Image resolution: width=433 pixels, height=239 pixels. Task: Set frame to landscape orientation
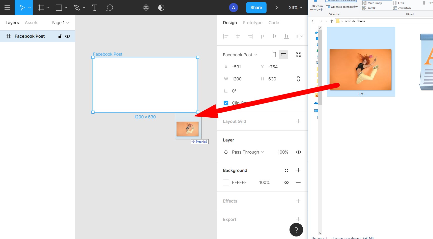point(284,55)
